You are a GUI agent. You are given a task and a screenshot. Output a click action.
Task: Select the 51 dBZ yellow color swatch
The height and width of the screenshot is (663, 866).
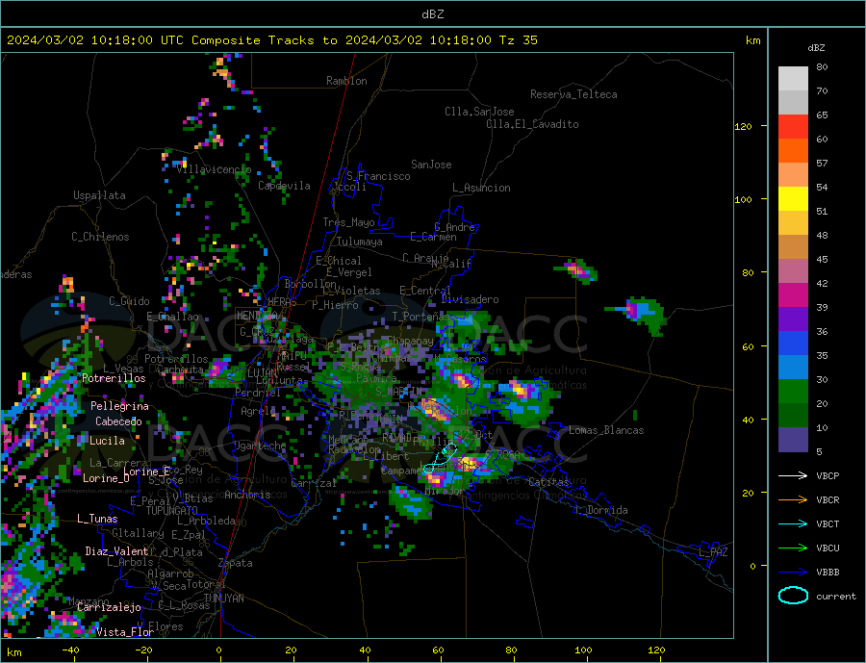[x=793, y=198]
